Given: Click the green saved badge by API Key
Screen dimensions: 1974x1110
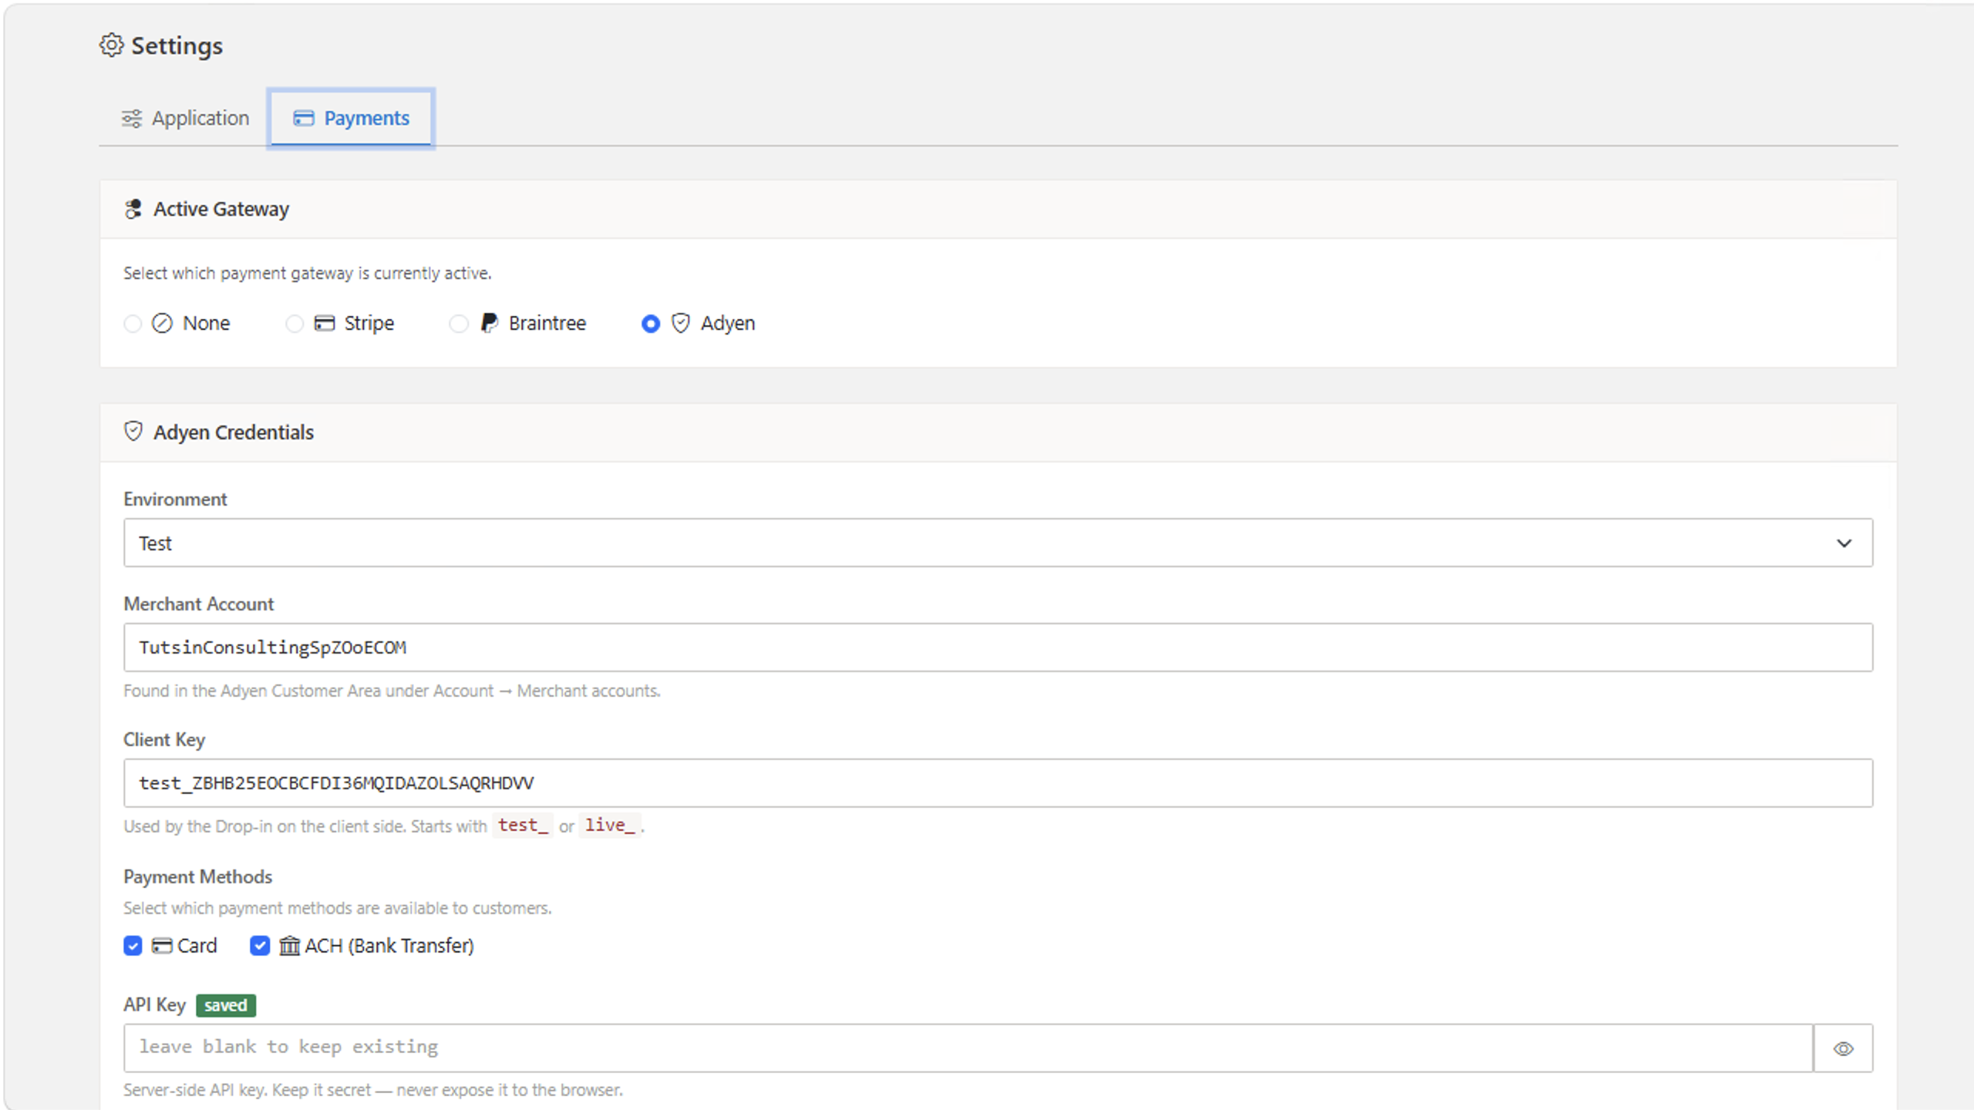Looking at the screenshot, I should pos(226,1005).
